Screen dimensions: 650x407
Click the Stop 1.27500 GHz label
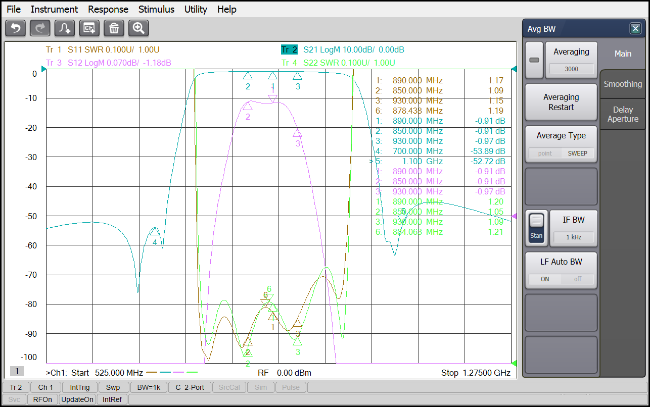click(x=476, y=373)
